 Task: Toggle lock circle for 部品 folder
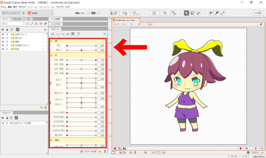7,49
